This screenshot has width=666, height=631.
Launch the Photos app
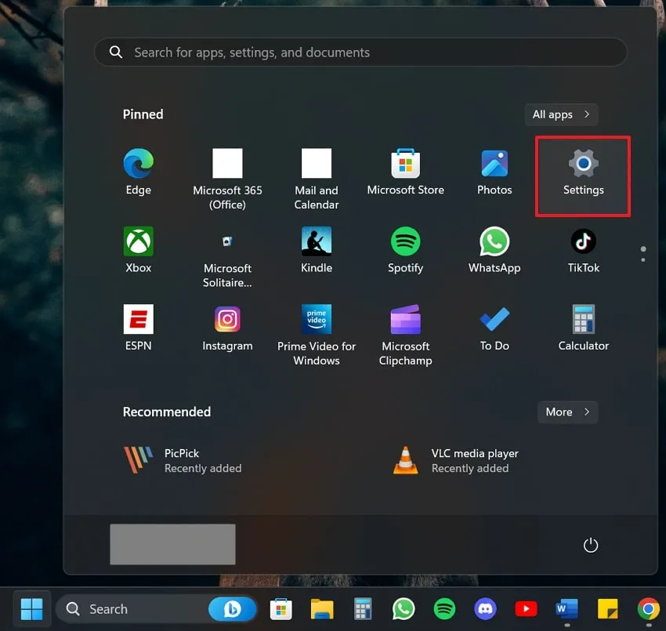tap(494, 171)
